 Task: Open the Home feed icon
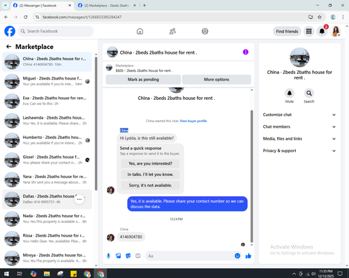click(140, 31)
